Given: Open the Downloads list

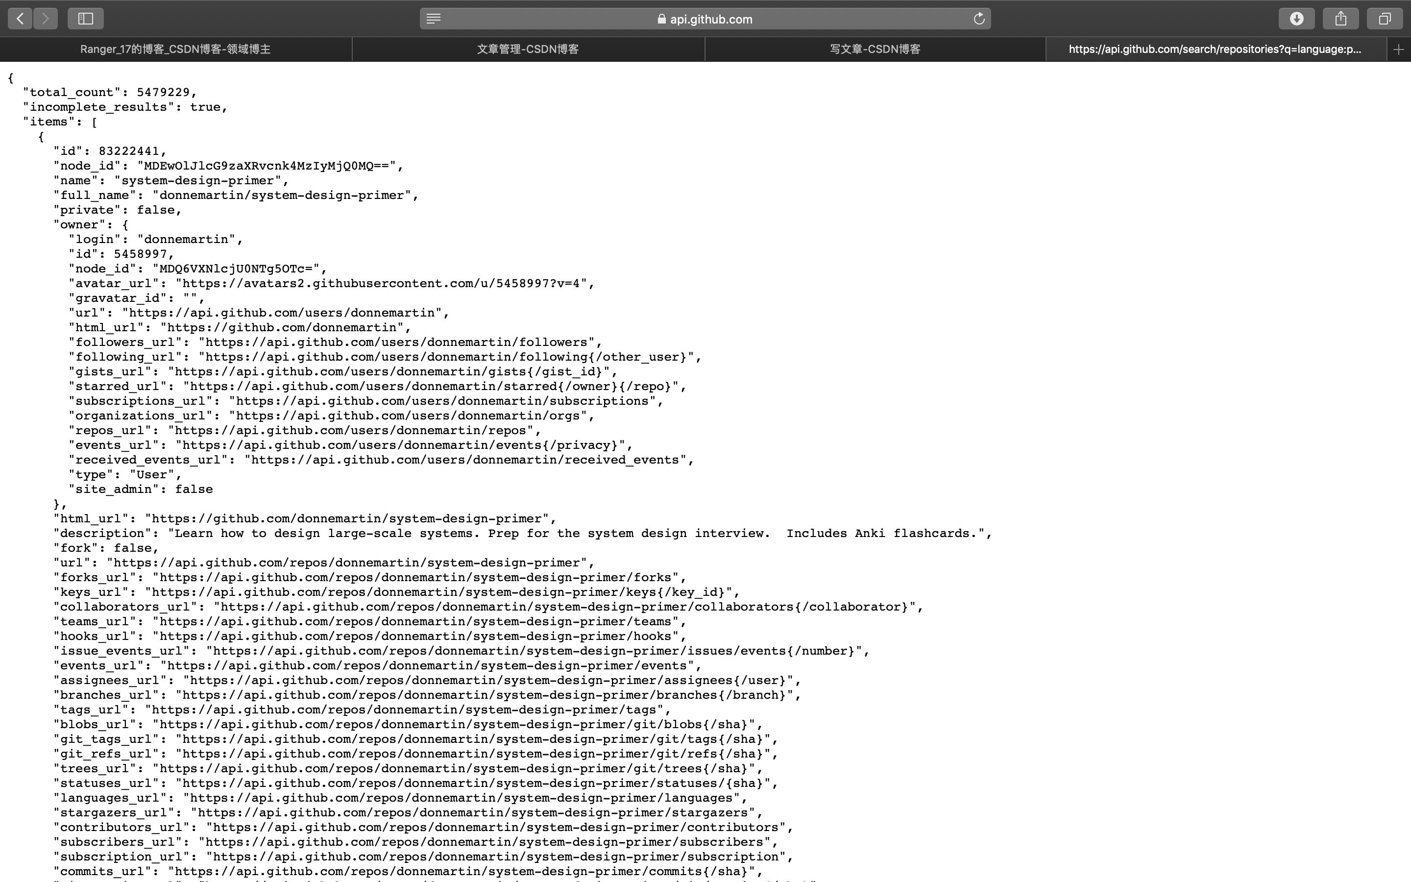Looking at the screenshot, I should (1296, 19).
